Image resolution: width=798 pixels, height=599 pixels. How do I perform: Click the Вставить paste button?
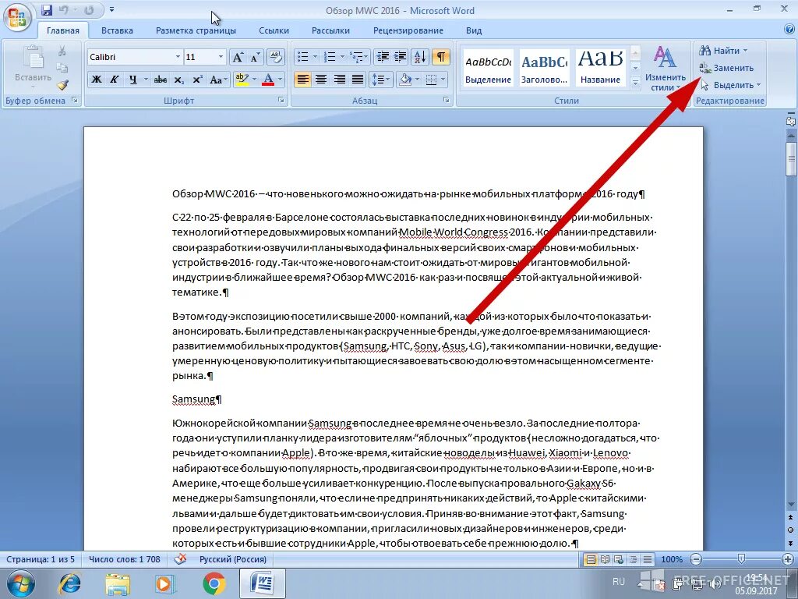point(33,67)
